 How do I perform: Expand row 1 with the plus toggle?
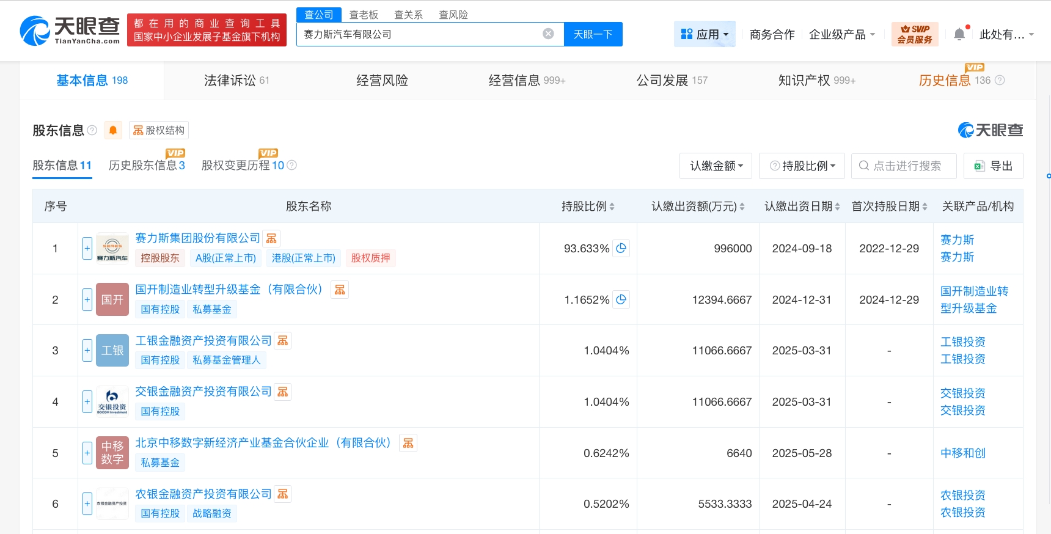coord(87,248)
